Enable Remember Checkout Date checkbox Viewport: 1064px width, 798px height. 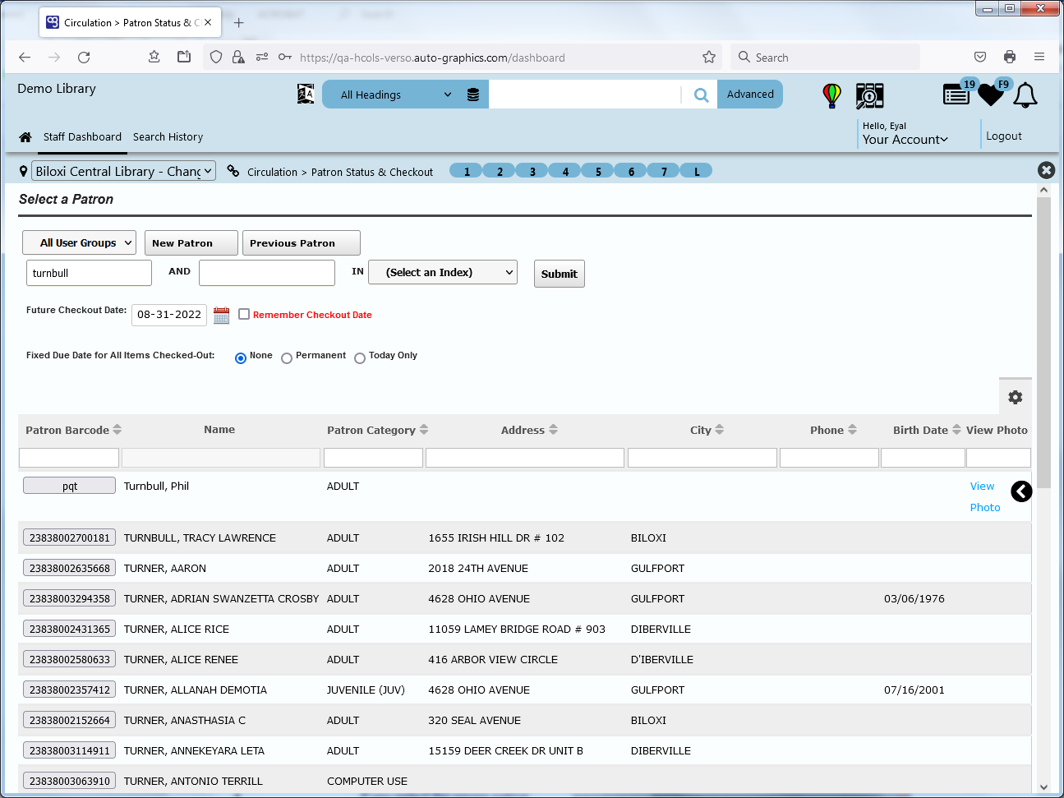pyautogui.click(x=244, y=314)
